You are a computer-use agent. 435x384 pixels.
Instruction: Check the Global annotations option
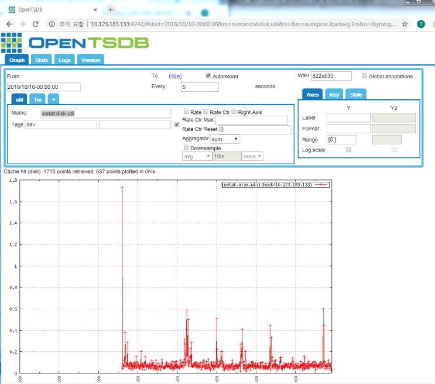click(364, 76)
